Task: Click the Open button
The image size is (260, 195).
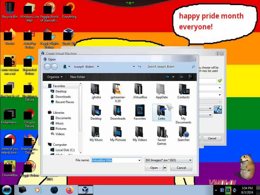Action: pos(154,168)
